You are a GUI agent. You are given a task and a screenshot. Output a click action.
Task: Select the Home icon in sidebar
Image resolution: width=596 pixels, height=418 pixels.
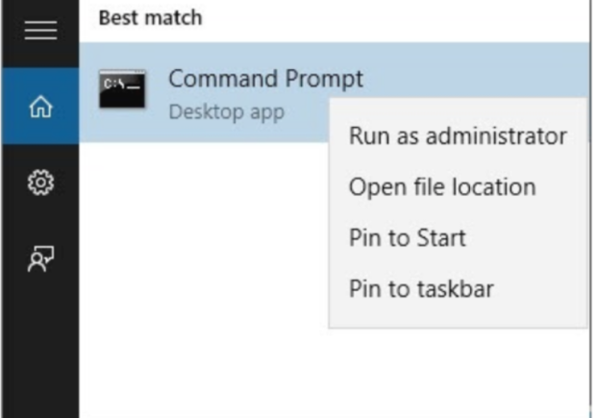coord(40,107)
